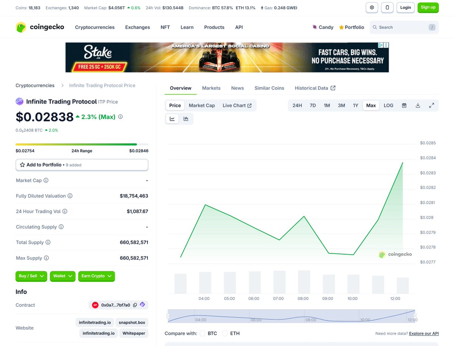The image size is (454, 346).
Task: Click Cryptocurrencies breadcrumb link
Action: coord(35,85)
